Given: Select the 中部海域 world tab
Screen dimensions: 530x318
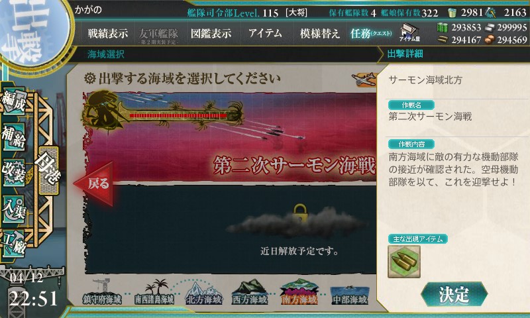Looking at the screenshot, I should click(350, 295).
